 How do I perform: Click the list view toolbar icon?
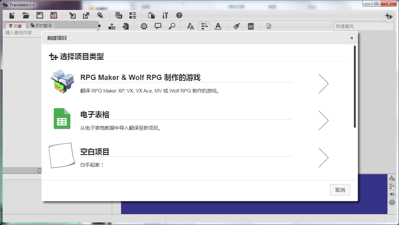[133, 15]
